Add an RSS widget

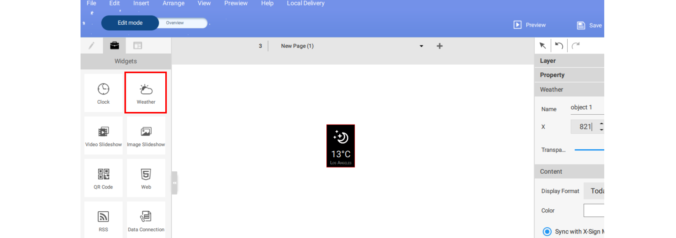pyautogui.click(x=103, y=220)
